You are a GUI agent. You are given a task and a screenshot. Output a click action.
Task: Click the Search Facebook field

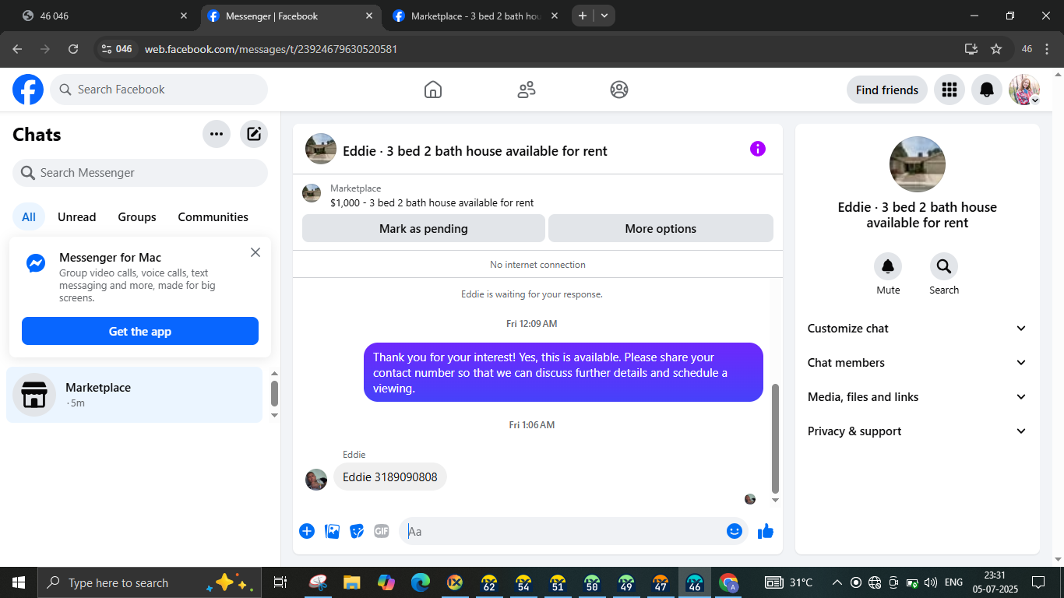tap(159, 90)
